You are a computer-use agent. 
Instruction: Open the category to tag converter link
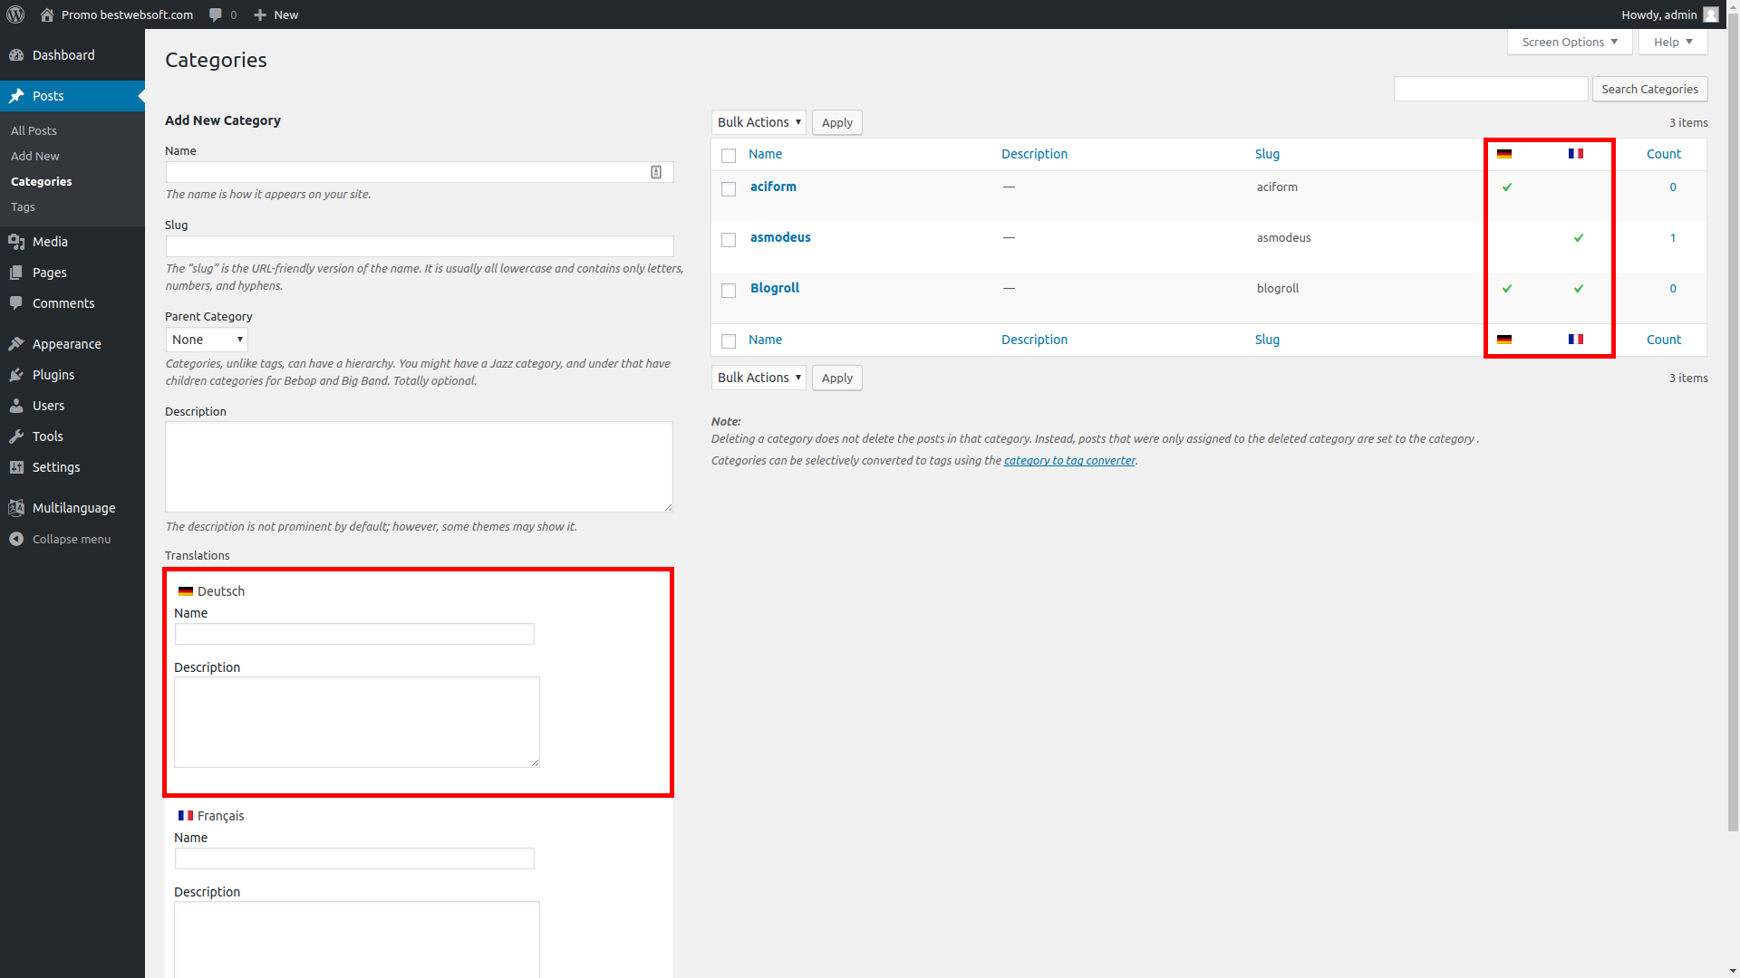point(1069,460)
